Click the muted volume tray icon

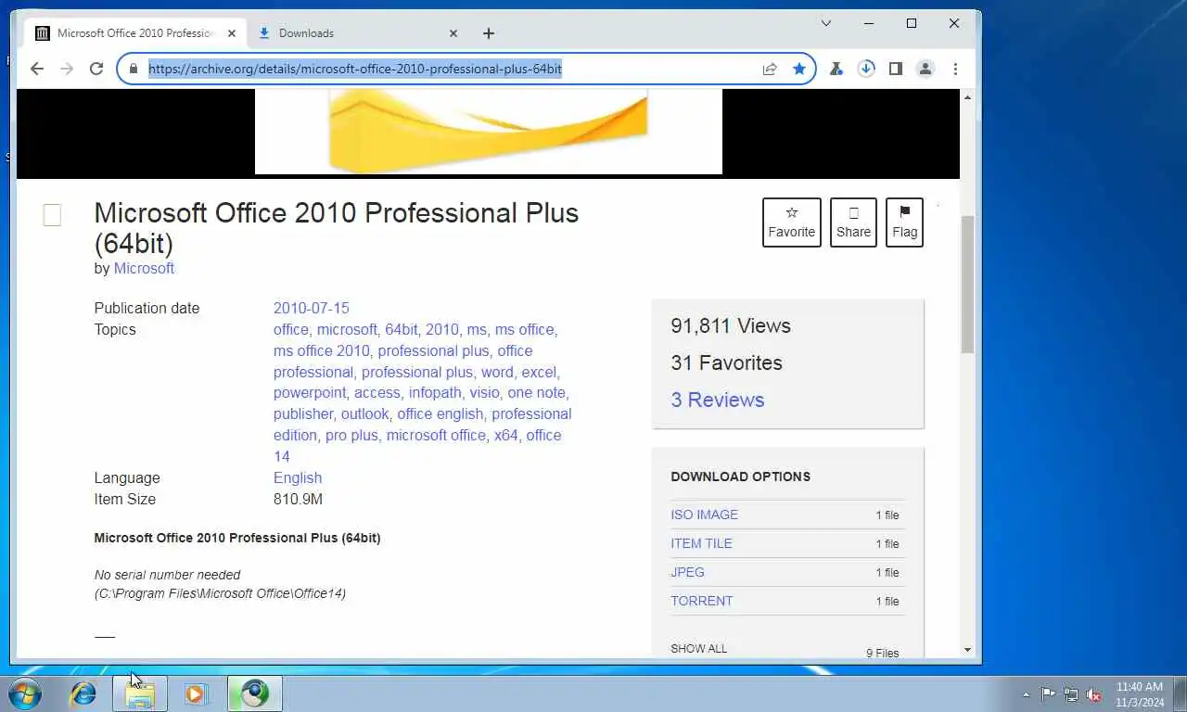pos(1093,694)
